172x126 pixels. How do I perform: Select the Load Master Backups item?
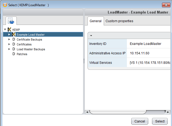tap(31, 49)
